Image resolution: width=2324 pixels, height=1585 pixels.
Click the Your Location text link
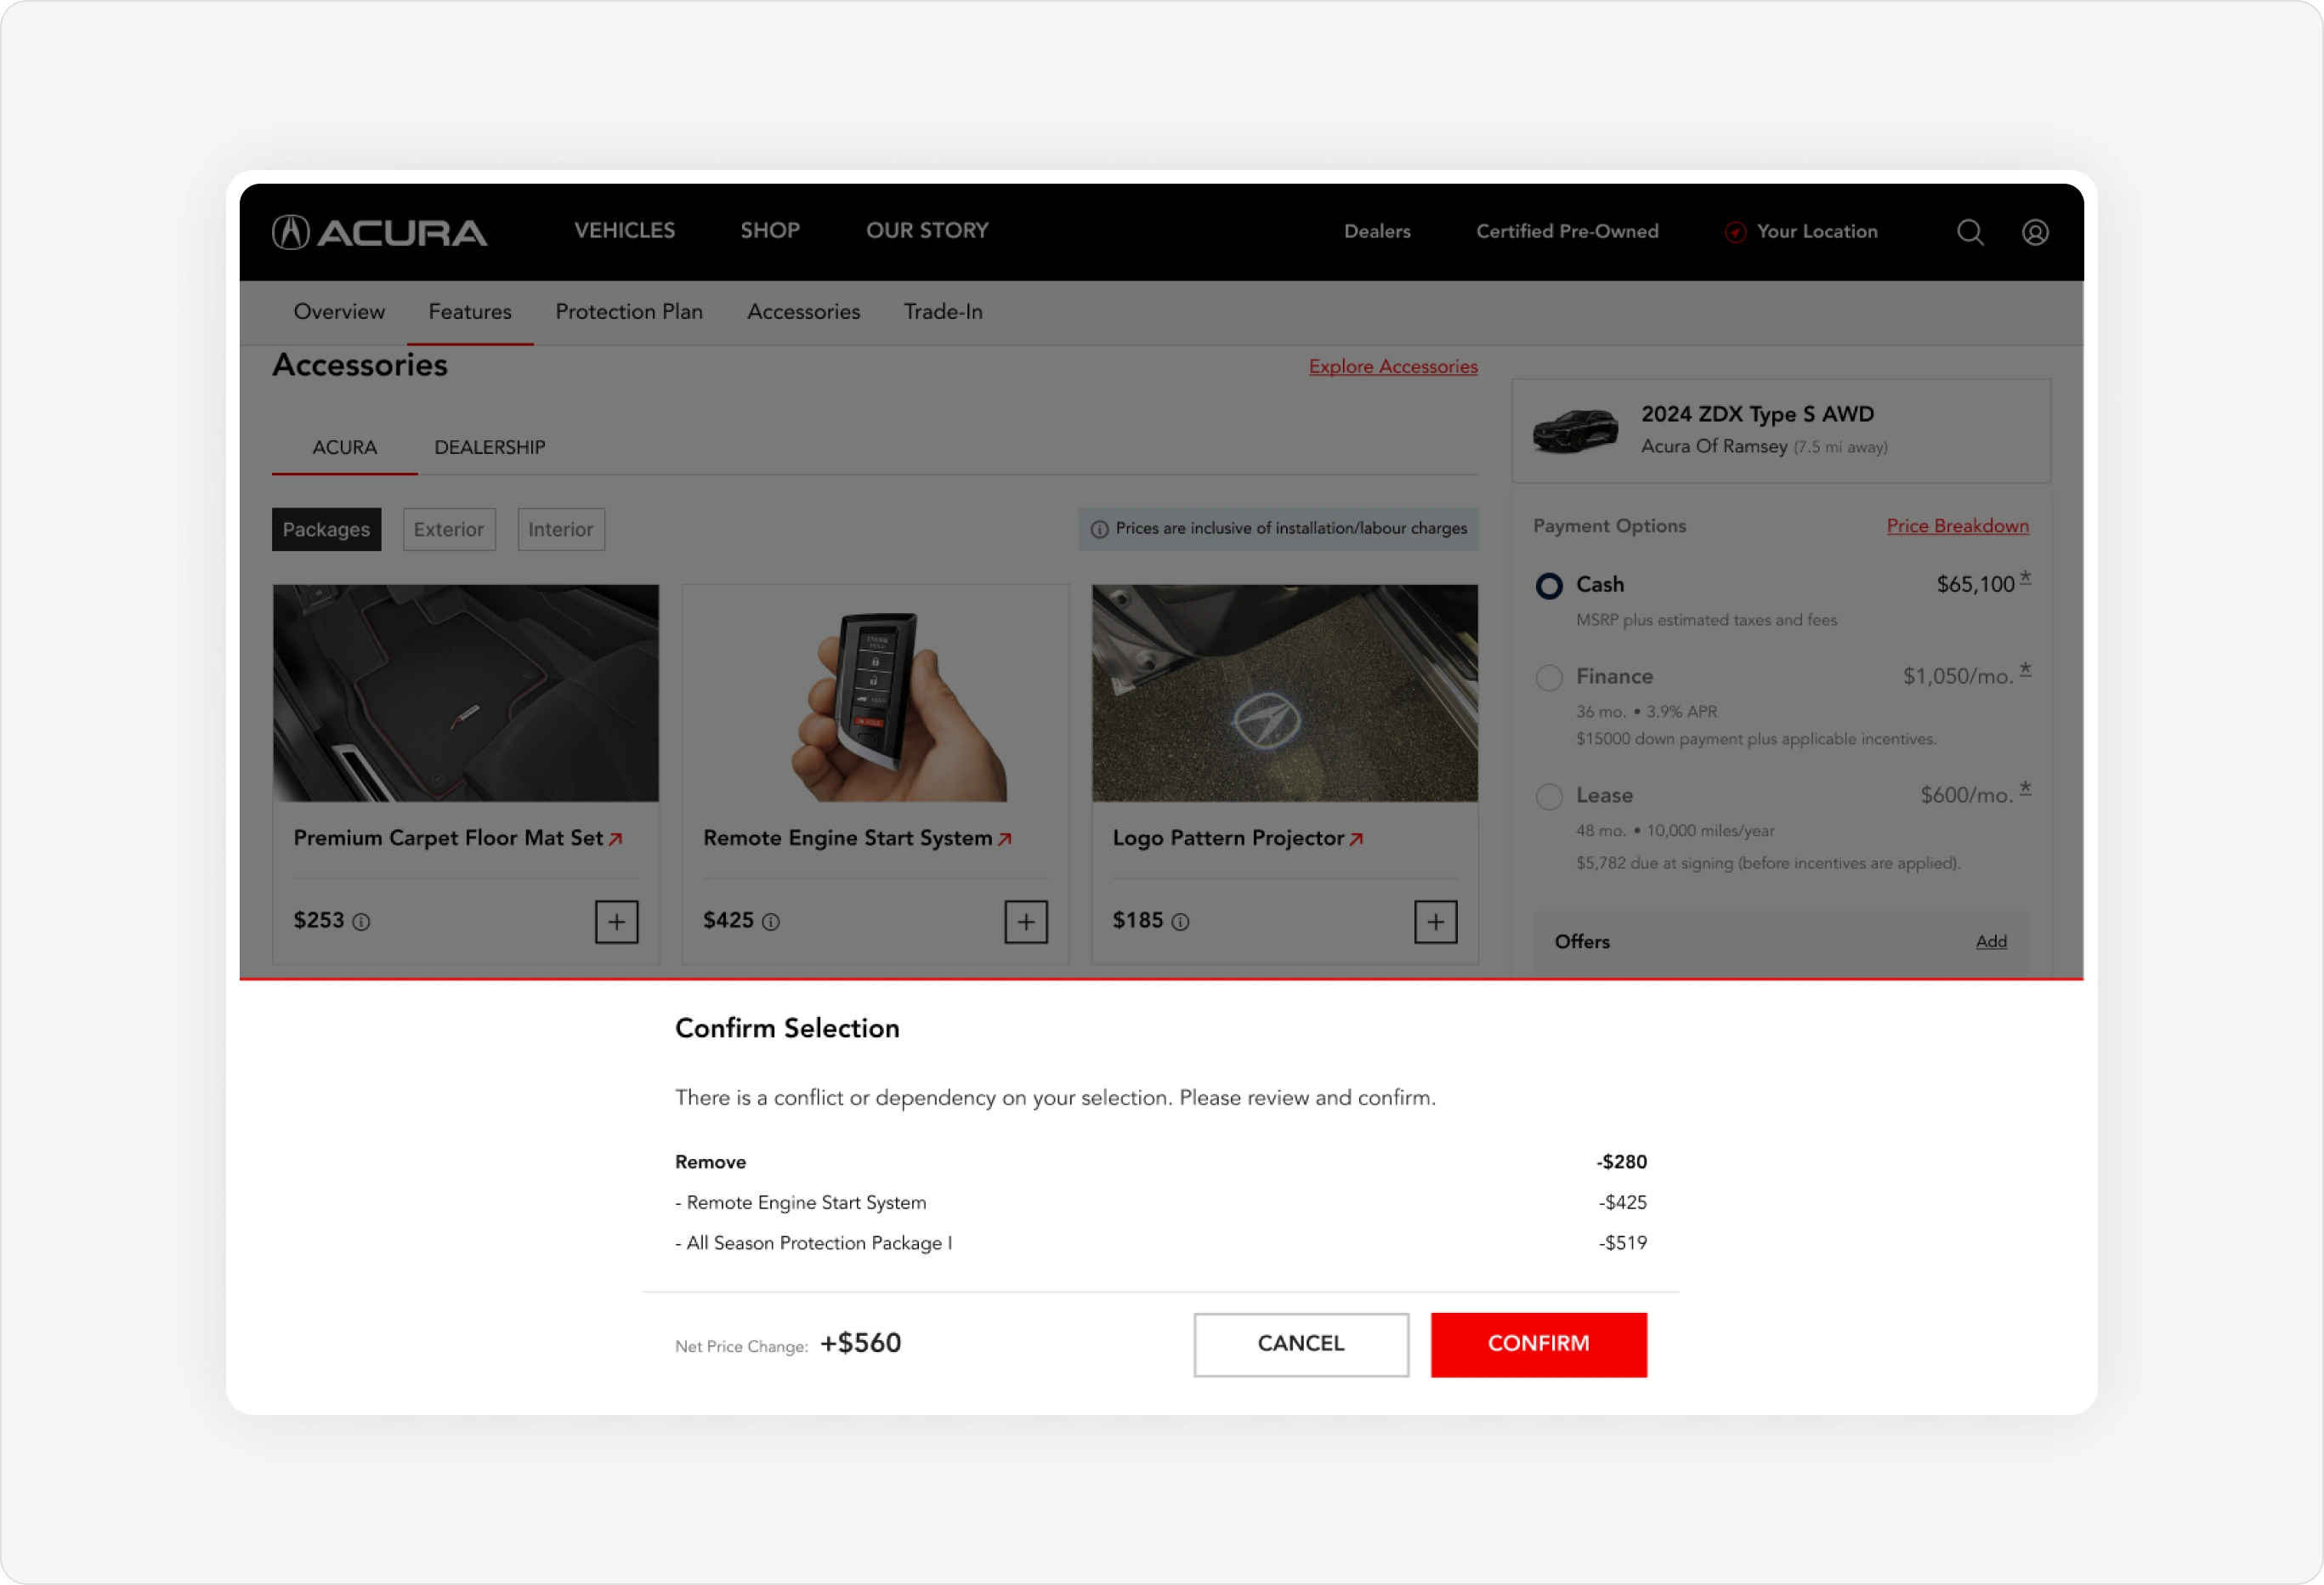coord(1817,232)
